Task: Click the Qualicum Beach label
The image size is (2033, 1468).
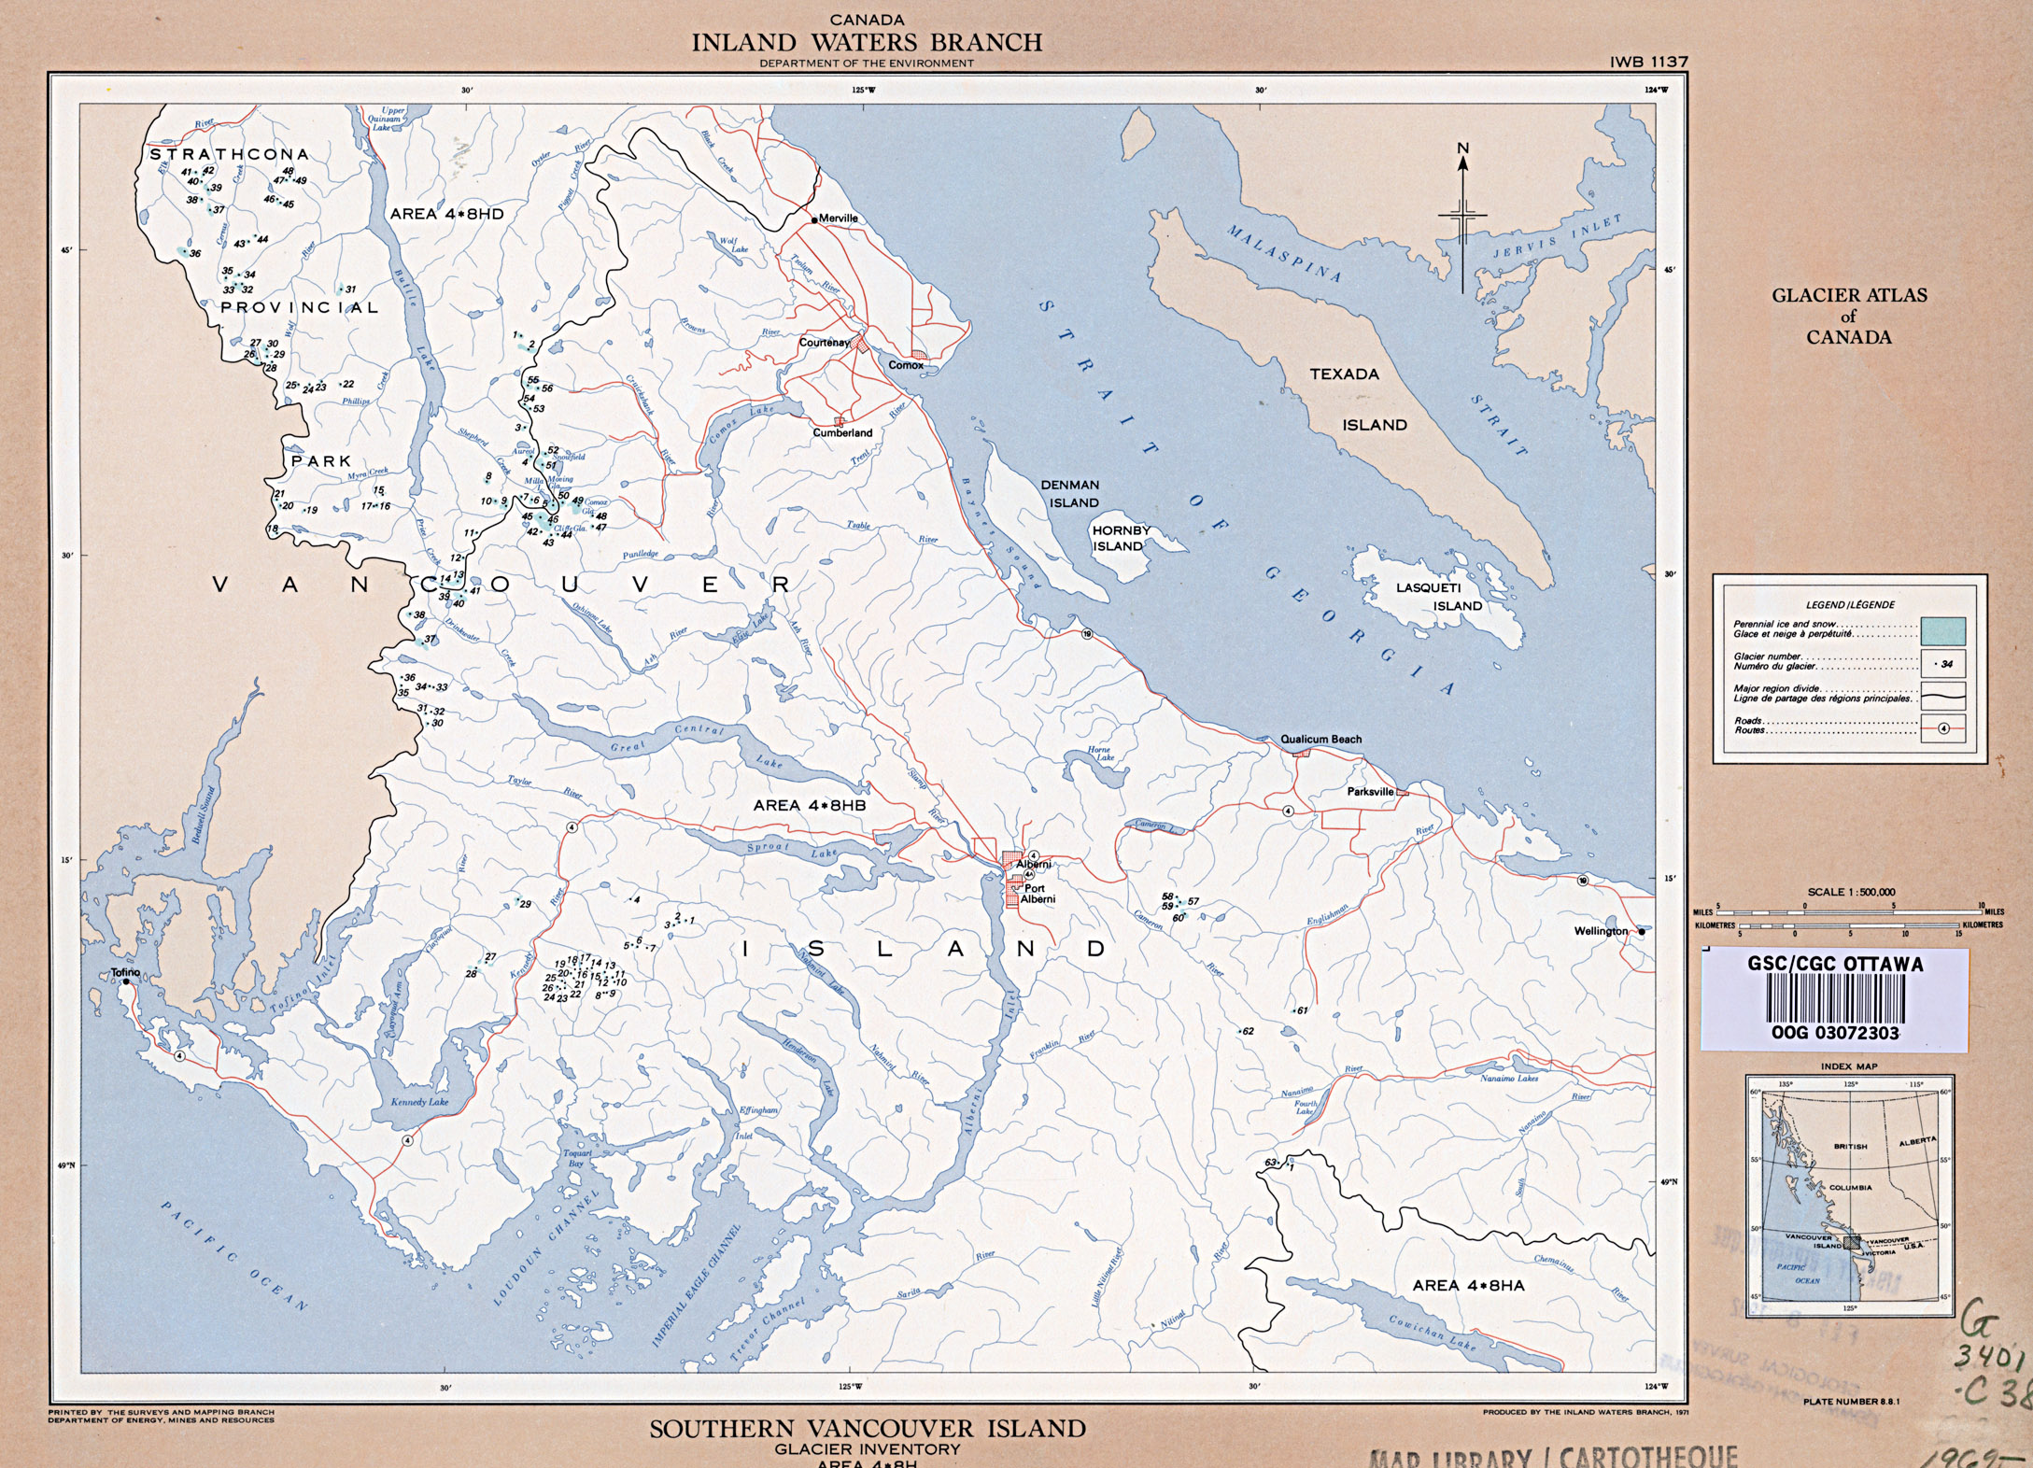Action: tap(1320, 739)
